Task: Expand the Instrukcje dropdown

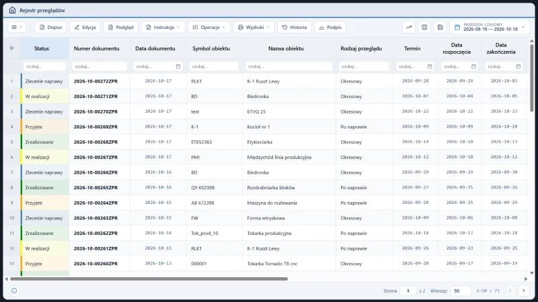Action: coord(163,27)
